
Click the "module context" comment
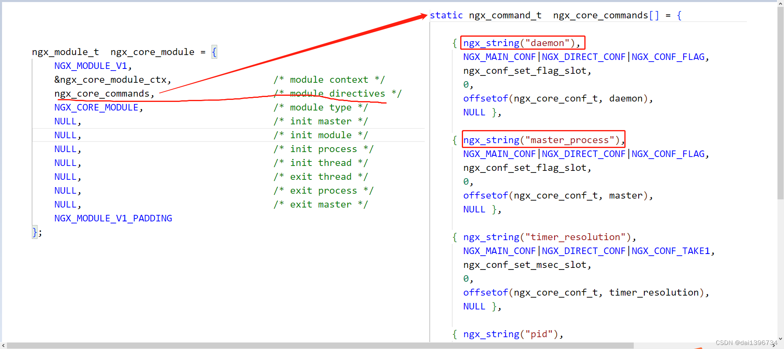329,80
